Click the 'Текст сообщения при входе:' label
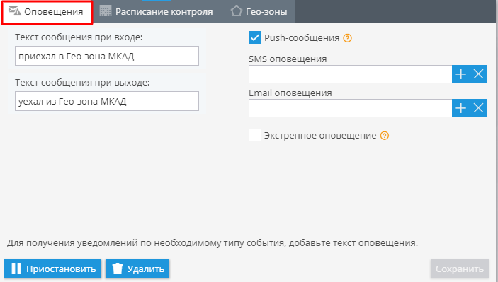 (x=79, y=37)
